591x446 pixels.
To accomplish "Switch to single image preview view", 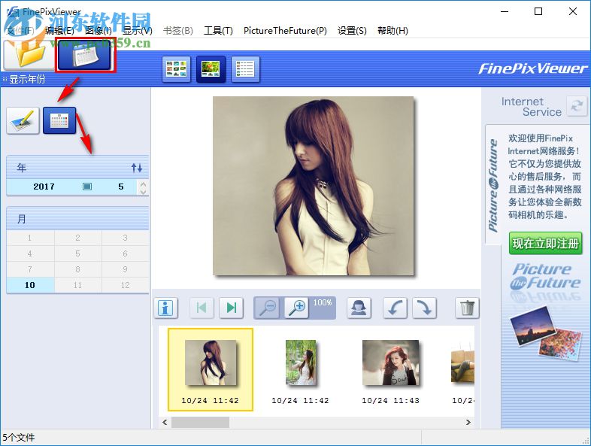I will point(211,69).
